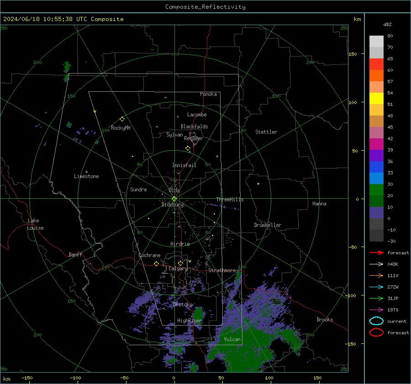Click the yellow diamond marker above Calgary
Viewport: 411px width, 384px height.
pyautogui.click(x=180, y=263)
